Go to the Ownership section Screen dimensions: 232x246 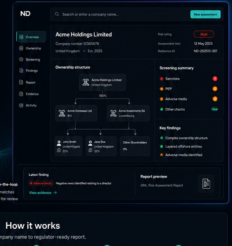click(x=30, y=48)
